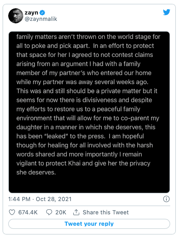Viewport: 179px width, 239px height.
Task: Like the tweet with heart icon
Action: (x=12, y=212)
